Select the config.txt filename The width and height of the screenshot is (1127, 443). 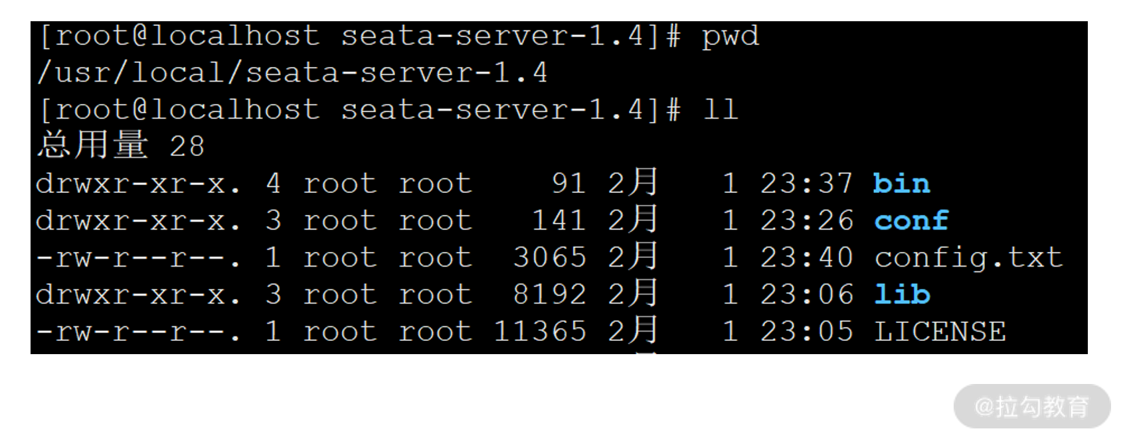[x=968, y=258]
